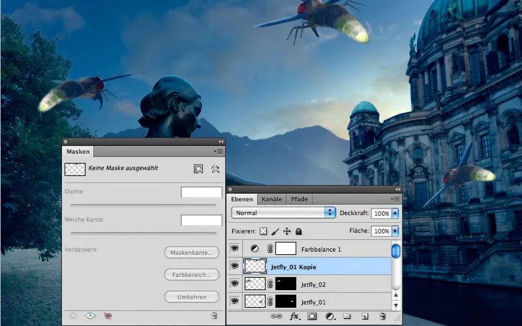522x326 pixels.
Task: Select the Jetfly_02 black mask thumbnail
Action: click(286, 284)
